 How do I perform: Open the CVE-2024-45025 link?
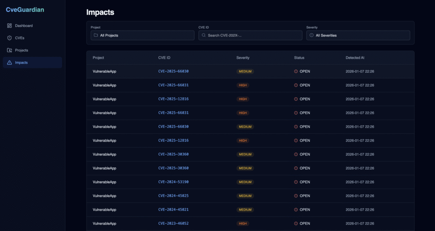173,196
